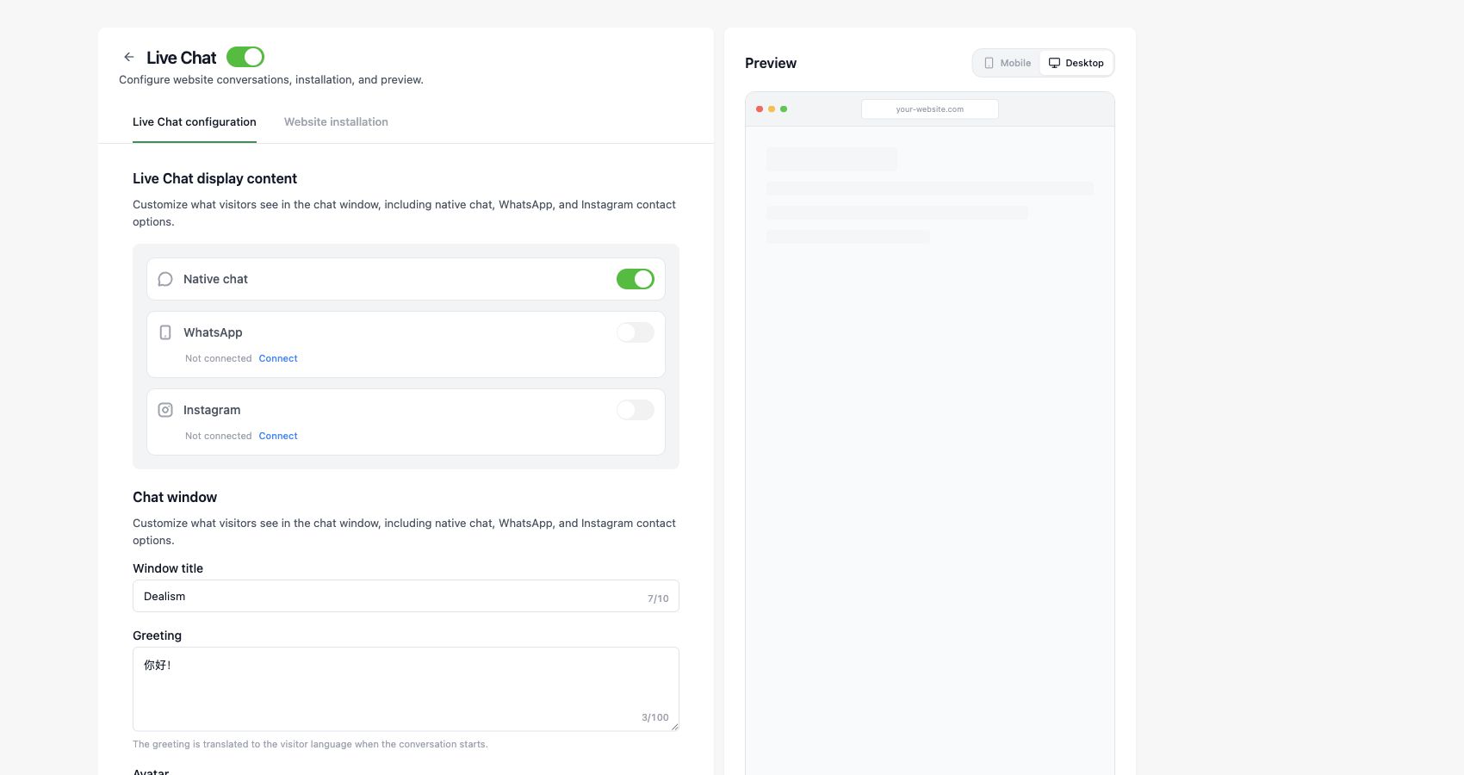Click the desktop monitor icon in Preview
This screenshot has width=1464, height=775.
coord(1054,63)
